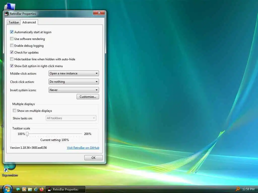Click the computer desktop icon at top
The height and width of the screenshot is (193, 258).
tap(10, 7)
